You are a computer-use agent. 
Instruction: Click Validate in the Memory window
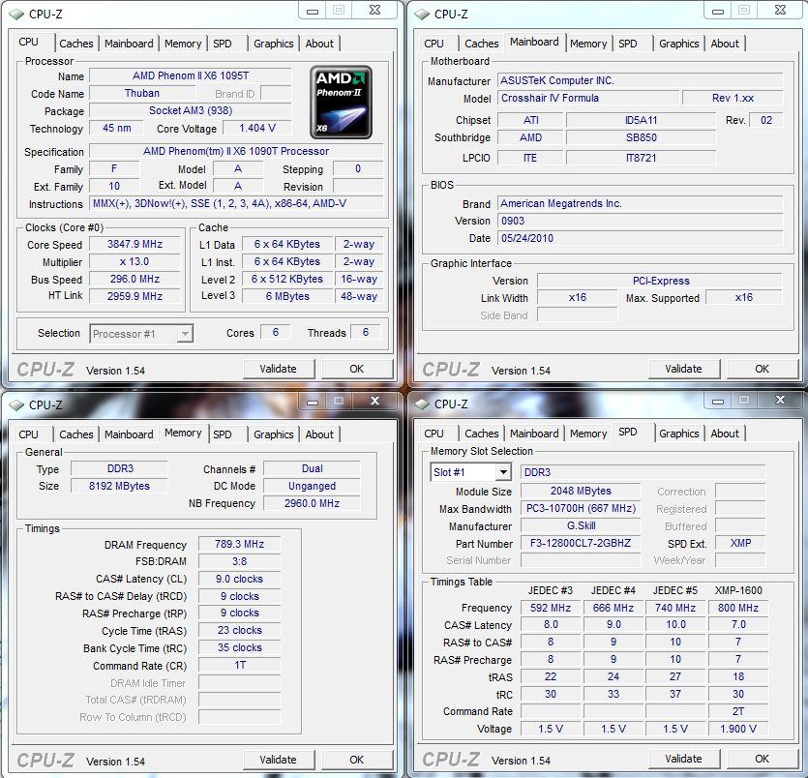point(279,760)
